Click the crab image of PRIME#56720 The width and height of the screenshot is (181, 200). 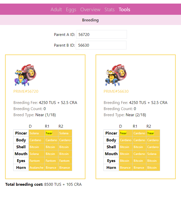click(25, 75)
